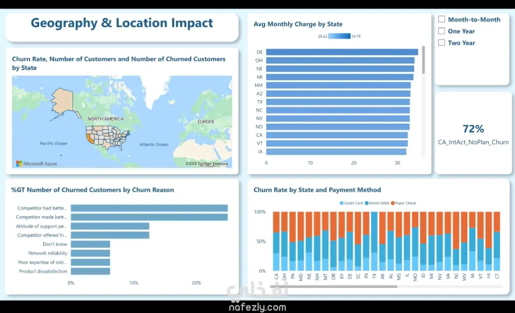Image resolution: width=515 pixels, height=313 pixels.
Task: Check the Month-to-Month contract filter
Action: coord(441,20)
